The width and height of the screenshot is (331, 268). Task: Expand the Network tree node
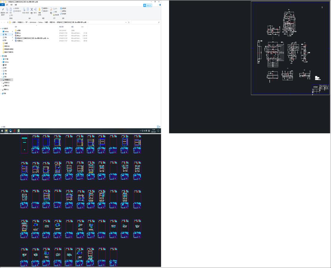1,94
